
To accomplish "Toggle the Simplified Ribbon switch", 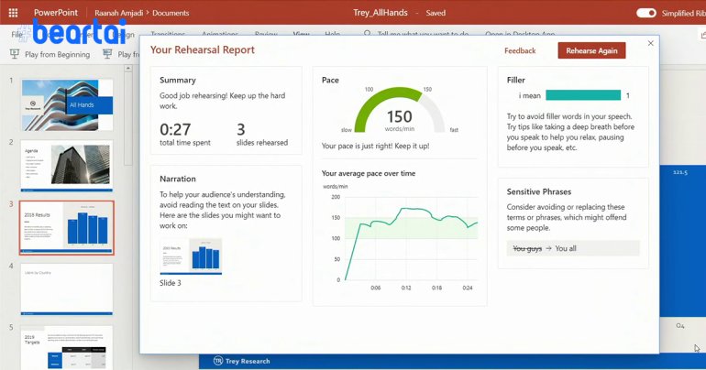I will 646,13.
